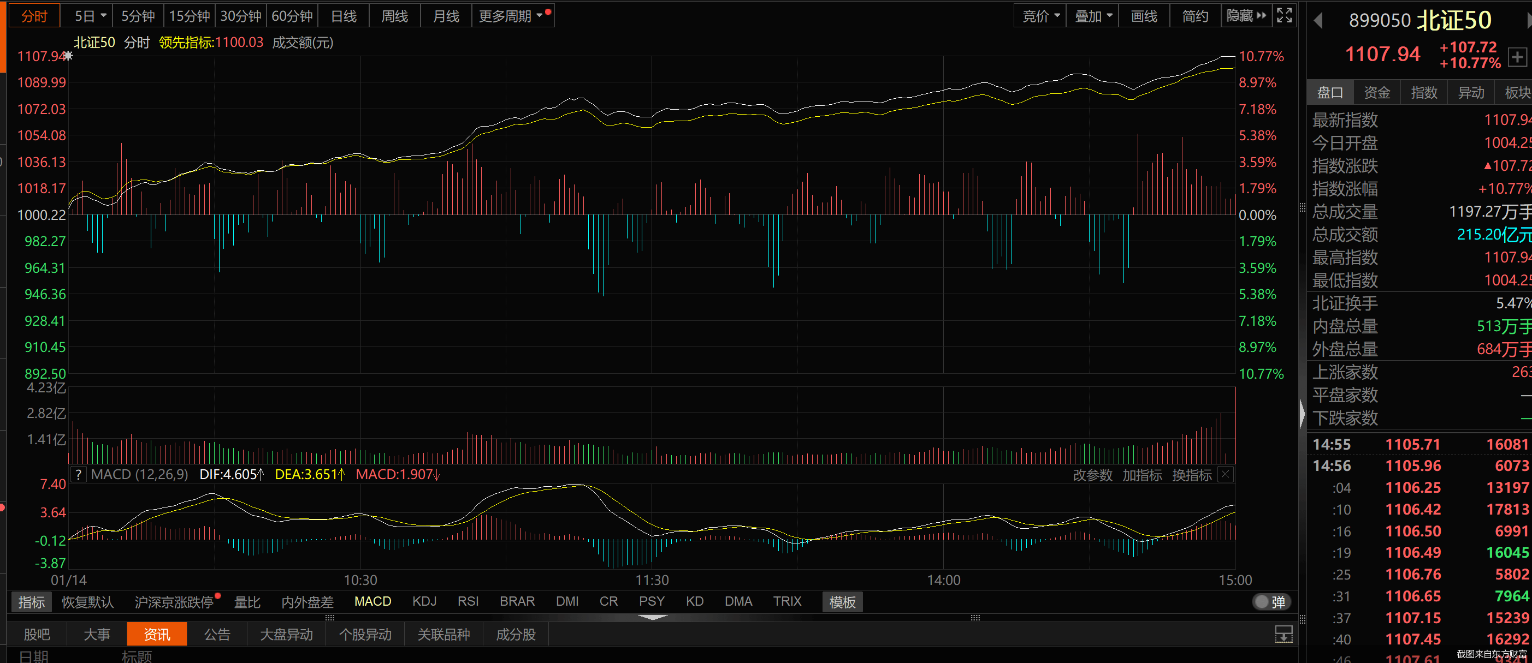
Task: Switch to the 15分钟 period
Action: coord(189,16)
